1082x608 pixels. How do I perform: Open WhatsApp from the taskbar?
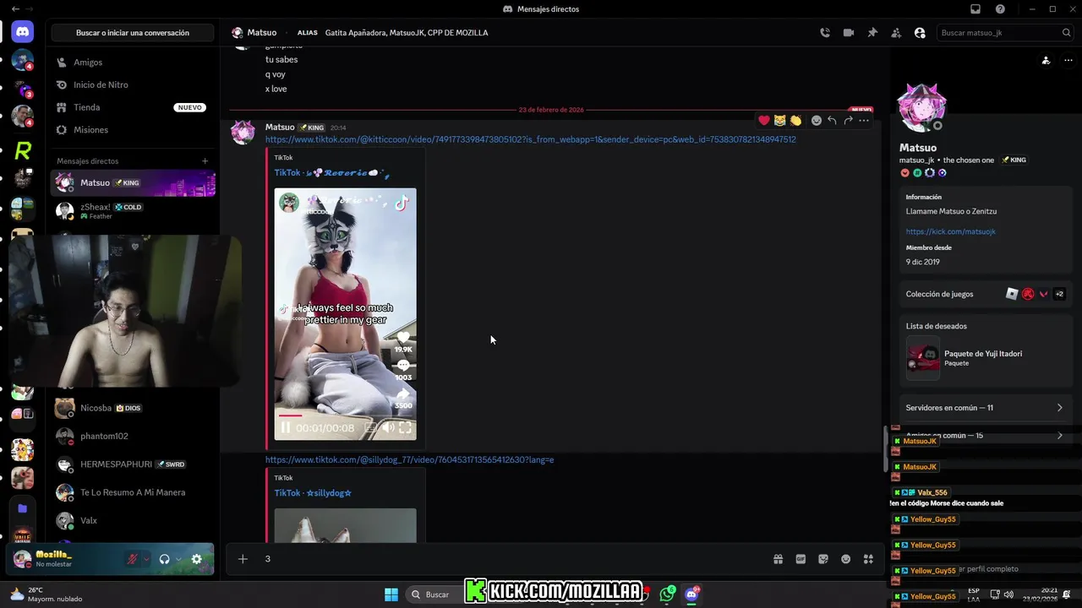pos(668,594)
